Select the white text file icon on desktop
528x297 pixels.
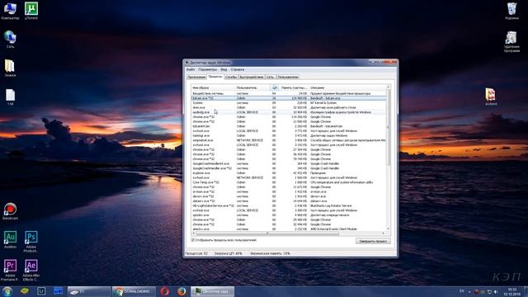click(x=11, y=97)
